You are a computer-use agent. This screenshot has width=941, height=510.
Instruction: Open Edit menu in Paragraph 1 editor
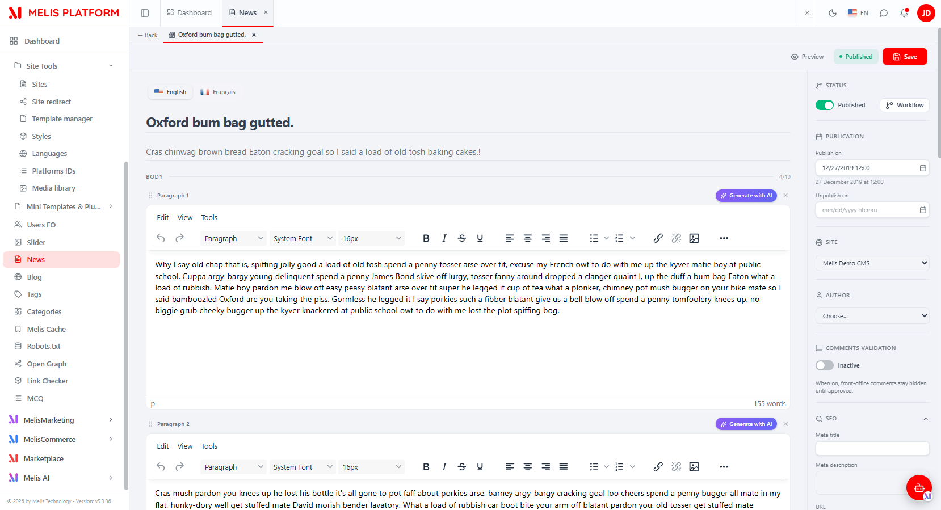(163, 218)
